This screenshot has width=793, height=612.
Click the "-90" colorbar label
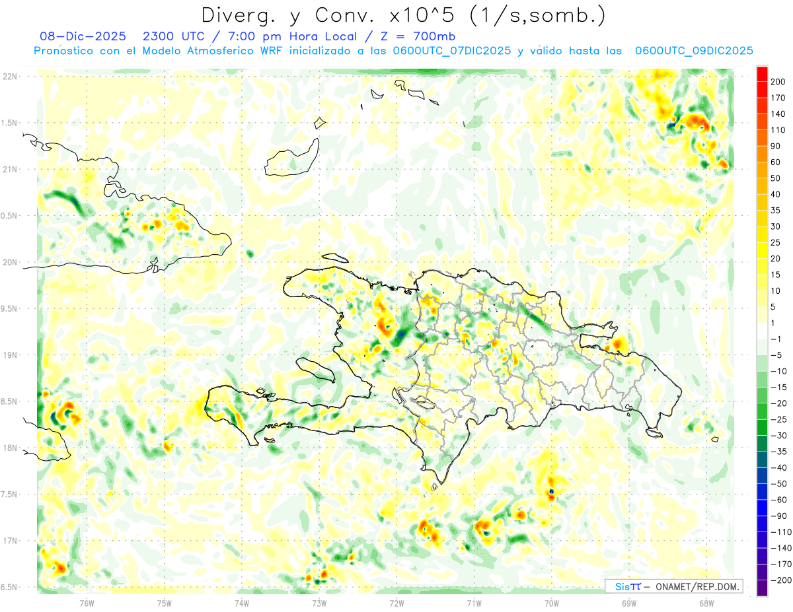coord(780,516)
